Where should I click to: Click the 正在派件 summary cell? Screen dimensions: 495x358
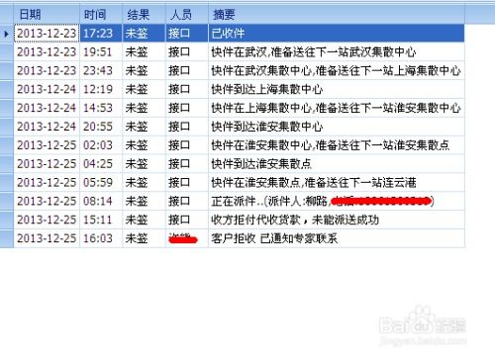(x=337, y=201)
